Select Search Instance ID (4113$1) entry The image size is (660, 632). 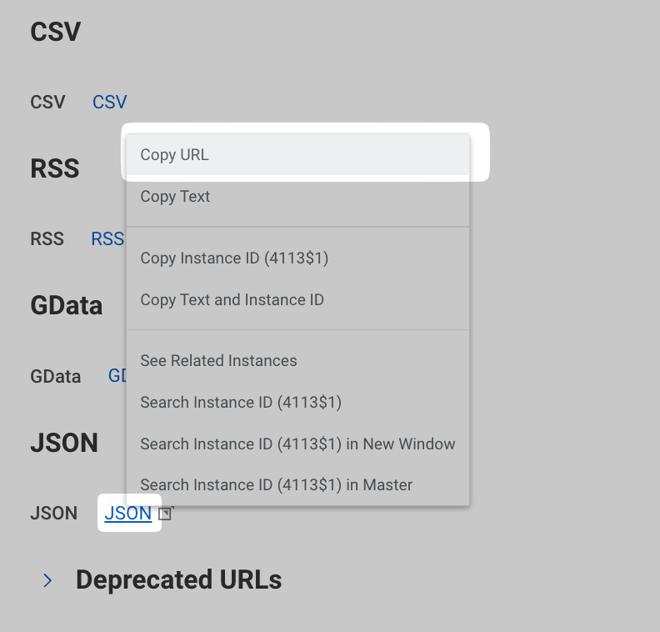241,403
